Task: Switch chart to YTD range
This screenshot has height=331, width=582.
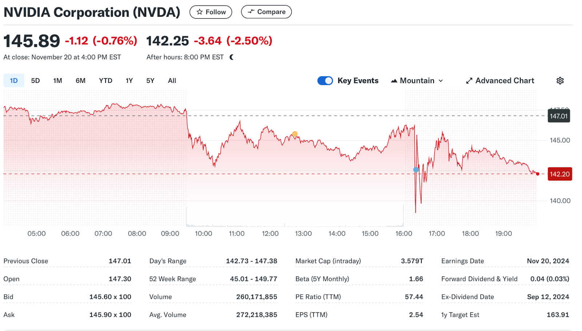Action: 105,81
